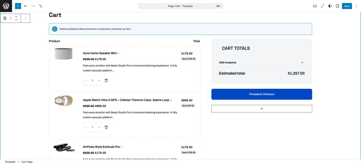361x164 pixels.
Task: Open the Styles half-circle panel
Action: pyautogui.click(x=330, y=6)
